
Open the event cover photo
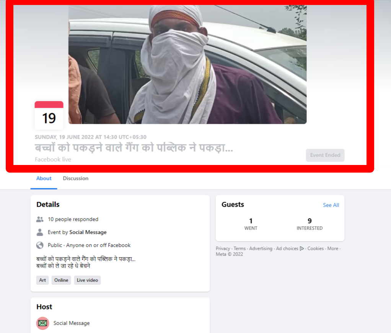pos(187,65)
